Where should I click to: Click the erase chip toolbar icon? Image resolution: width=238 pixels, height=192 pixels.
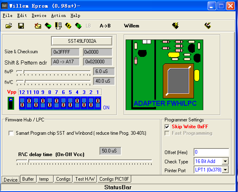click(x=38, y=26)
